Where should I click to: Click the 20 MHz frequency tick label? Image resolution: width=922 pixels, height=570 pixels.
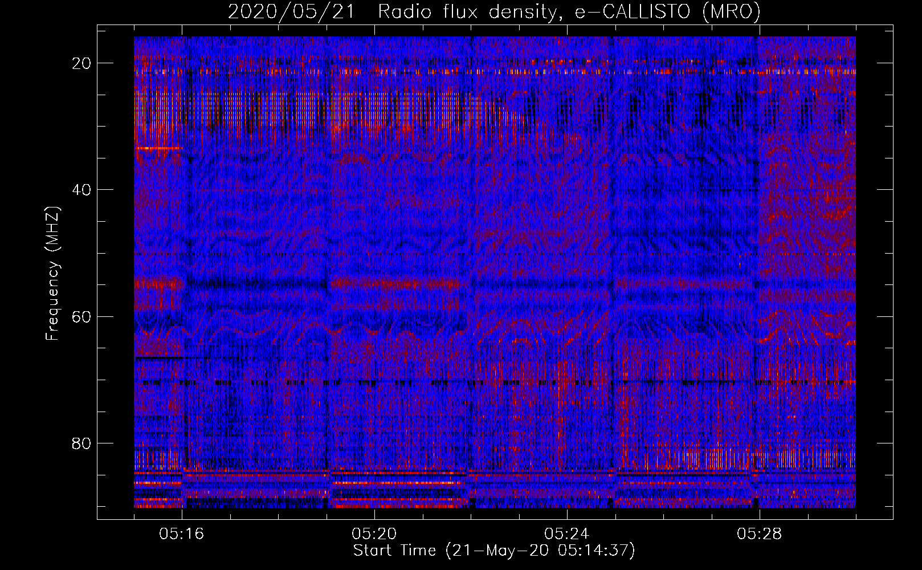[82, 63]
